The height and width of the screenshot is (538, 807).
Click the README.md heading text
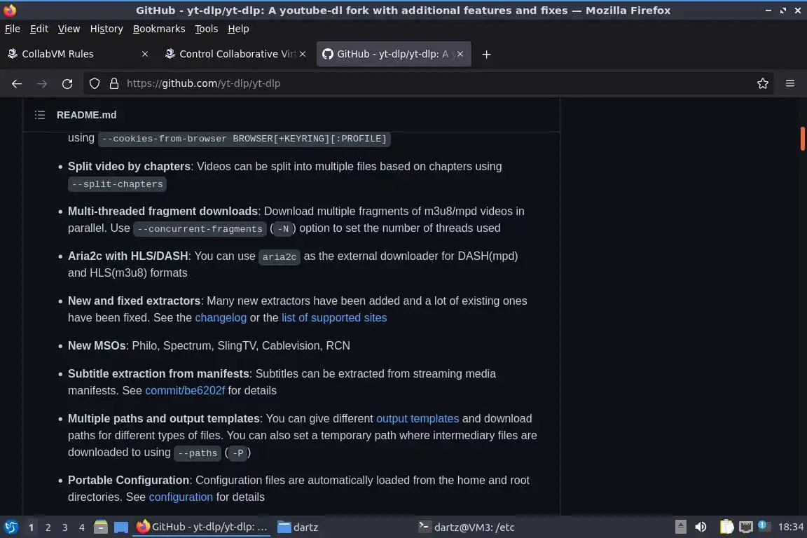pyautogui.click(x=86, y=115)
